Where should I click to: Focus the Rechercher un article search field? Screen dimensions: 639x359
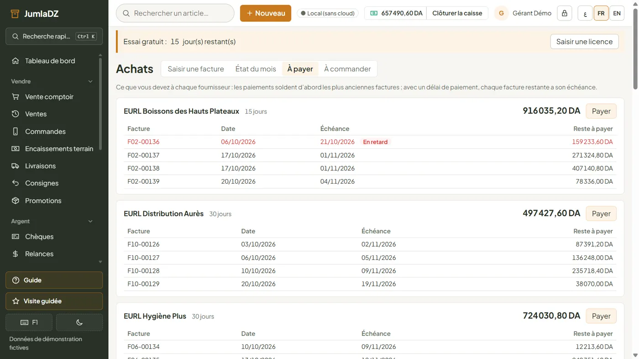tap(175, 13)
